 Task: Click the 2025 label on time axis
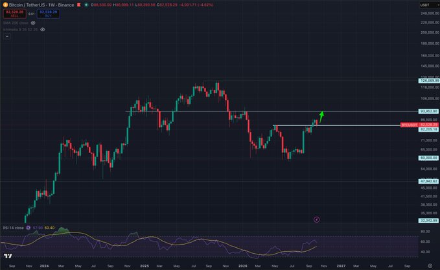pos(145,266)
